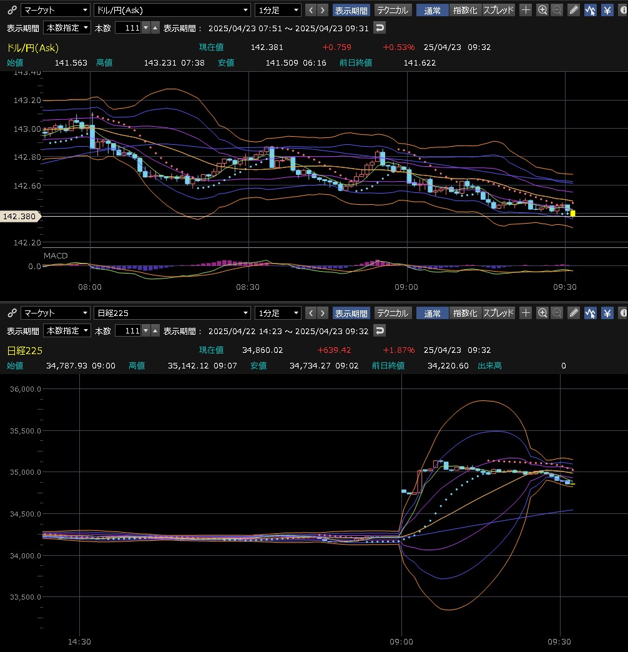Toggle the line chart icon in the USD/JPY chart

(590, 10)
